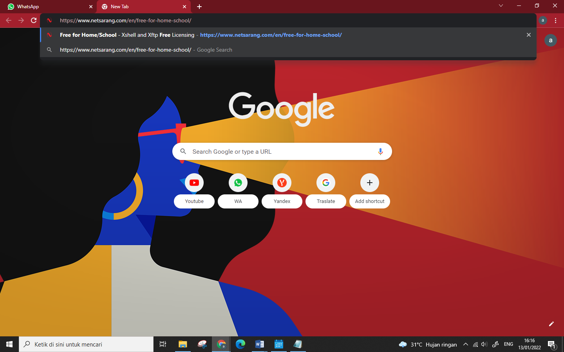The height and width of the screenshot is (352, 564).
Task: Open Google account avatar on page
Action: coord(551,40)
